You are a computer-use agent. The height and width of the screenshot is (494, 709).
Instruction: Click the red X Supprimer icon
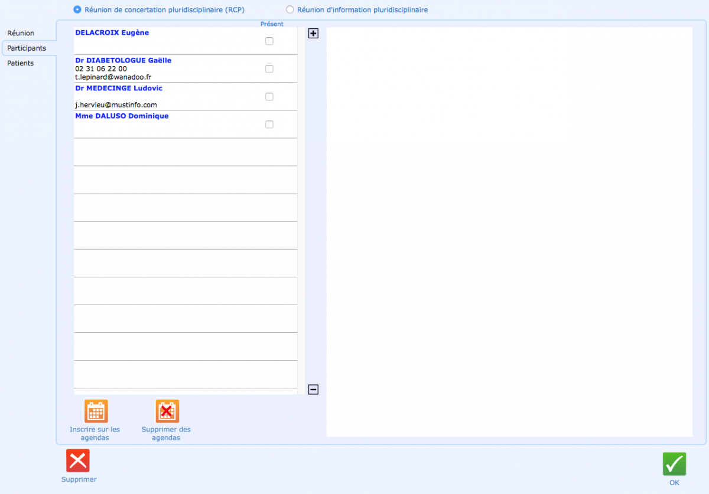click(x=78, y=461)
